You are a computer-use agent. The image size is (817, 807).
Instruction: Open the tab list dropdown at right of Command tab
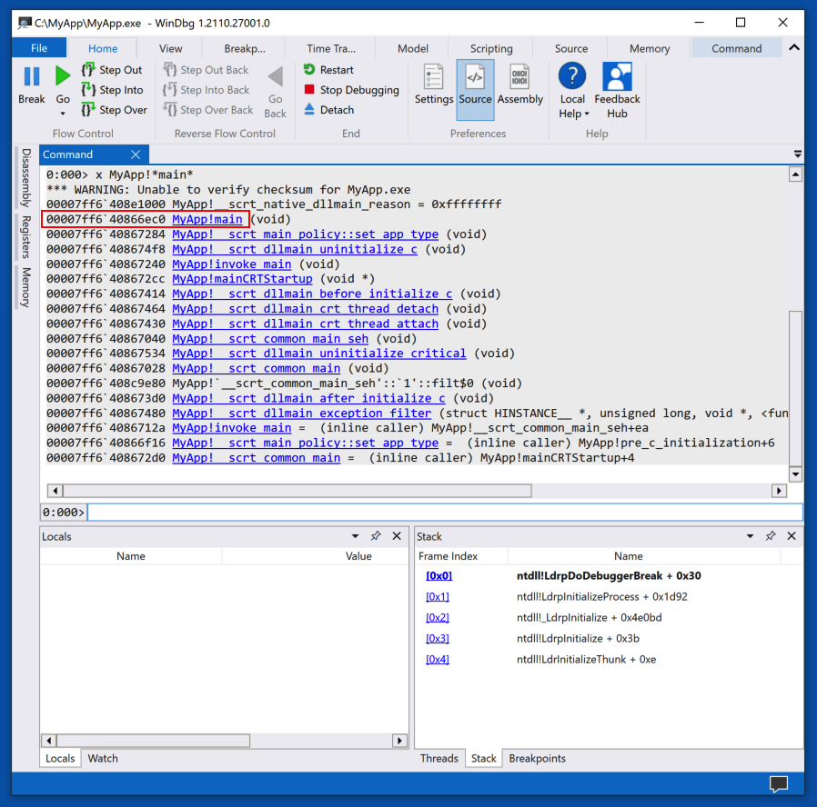click(798, 154)
